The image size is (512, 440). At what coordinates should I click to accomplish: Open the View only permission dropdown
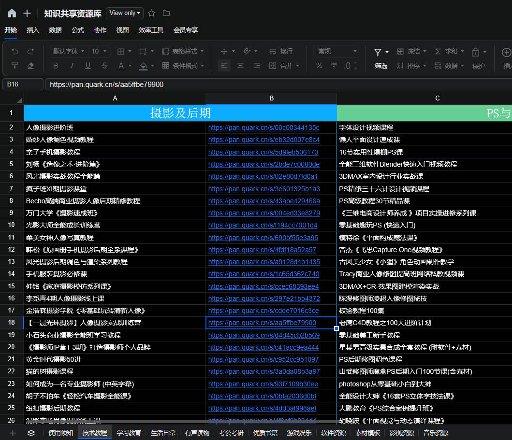click(125, 13)
